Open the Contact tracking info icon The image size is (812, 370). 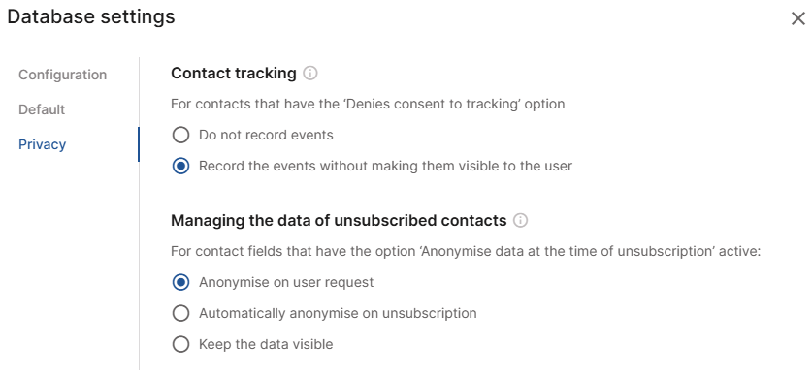pos(309,74)
